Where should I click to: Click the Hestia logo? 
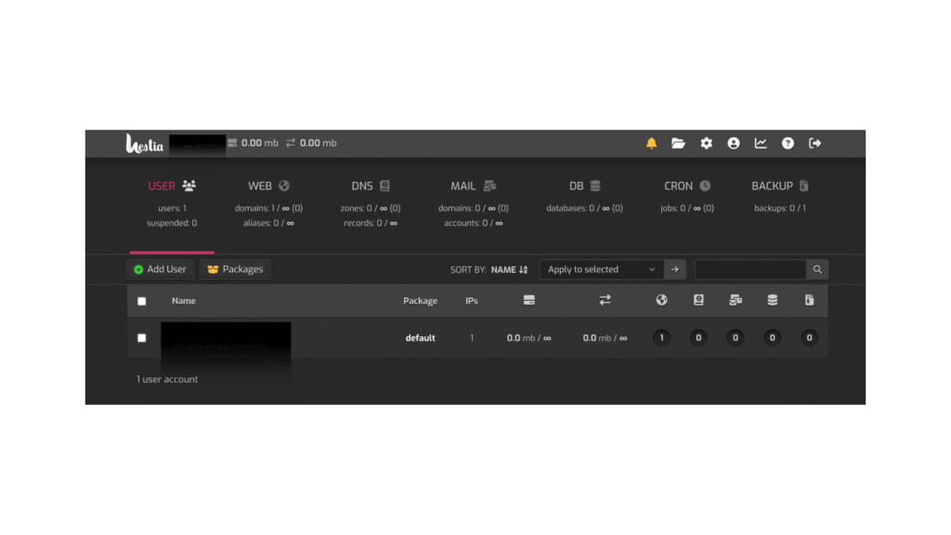[145, 144]
